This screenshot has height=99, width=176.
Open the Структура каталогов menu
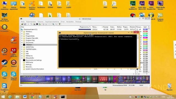click(52, 21)
